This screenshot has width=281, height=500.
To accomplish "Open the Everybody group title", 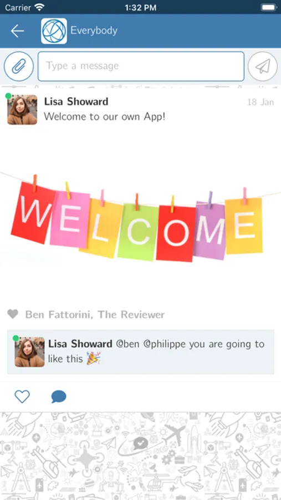I will (94, 31).
